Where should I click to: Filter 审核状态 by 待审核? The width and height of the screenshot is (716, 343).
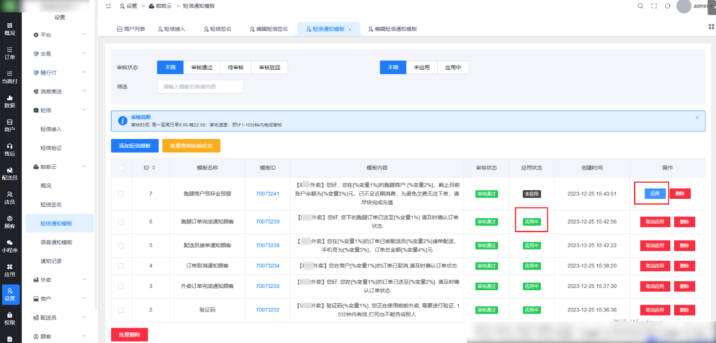(236, 68)
